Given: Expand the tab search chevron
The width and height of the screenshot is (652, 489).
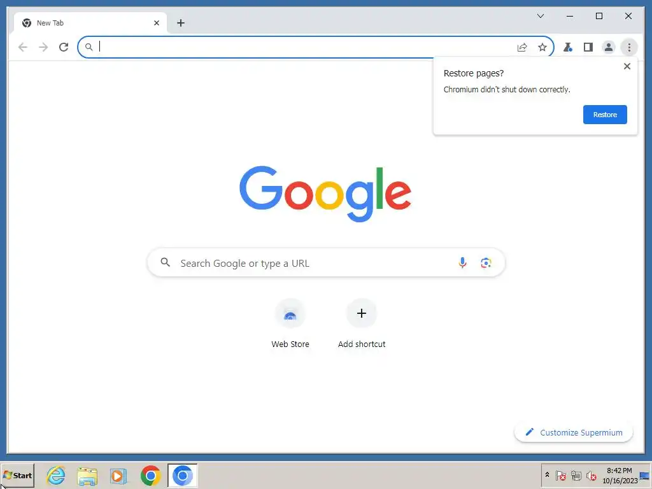Looking at the screenshot, I should pyautogui.click(x=541, y=16).
